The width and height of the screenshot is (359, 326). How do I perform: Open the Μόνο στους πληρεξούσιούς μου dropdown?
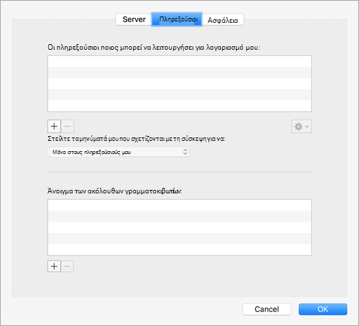119,152
